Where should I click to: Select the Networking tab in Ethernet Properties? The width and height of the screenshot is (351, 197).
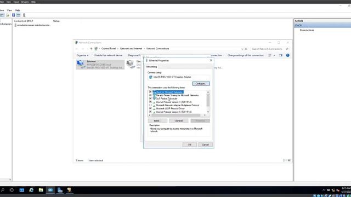coord(151,67)
